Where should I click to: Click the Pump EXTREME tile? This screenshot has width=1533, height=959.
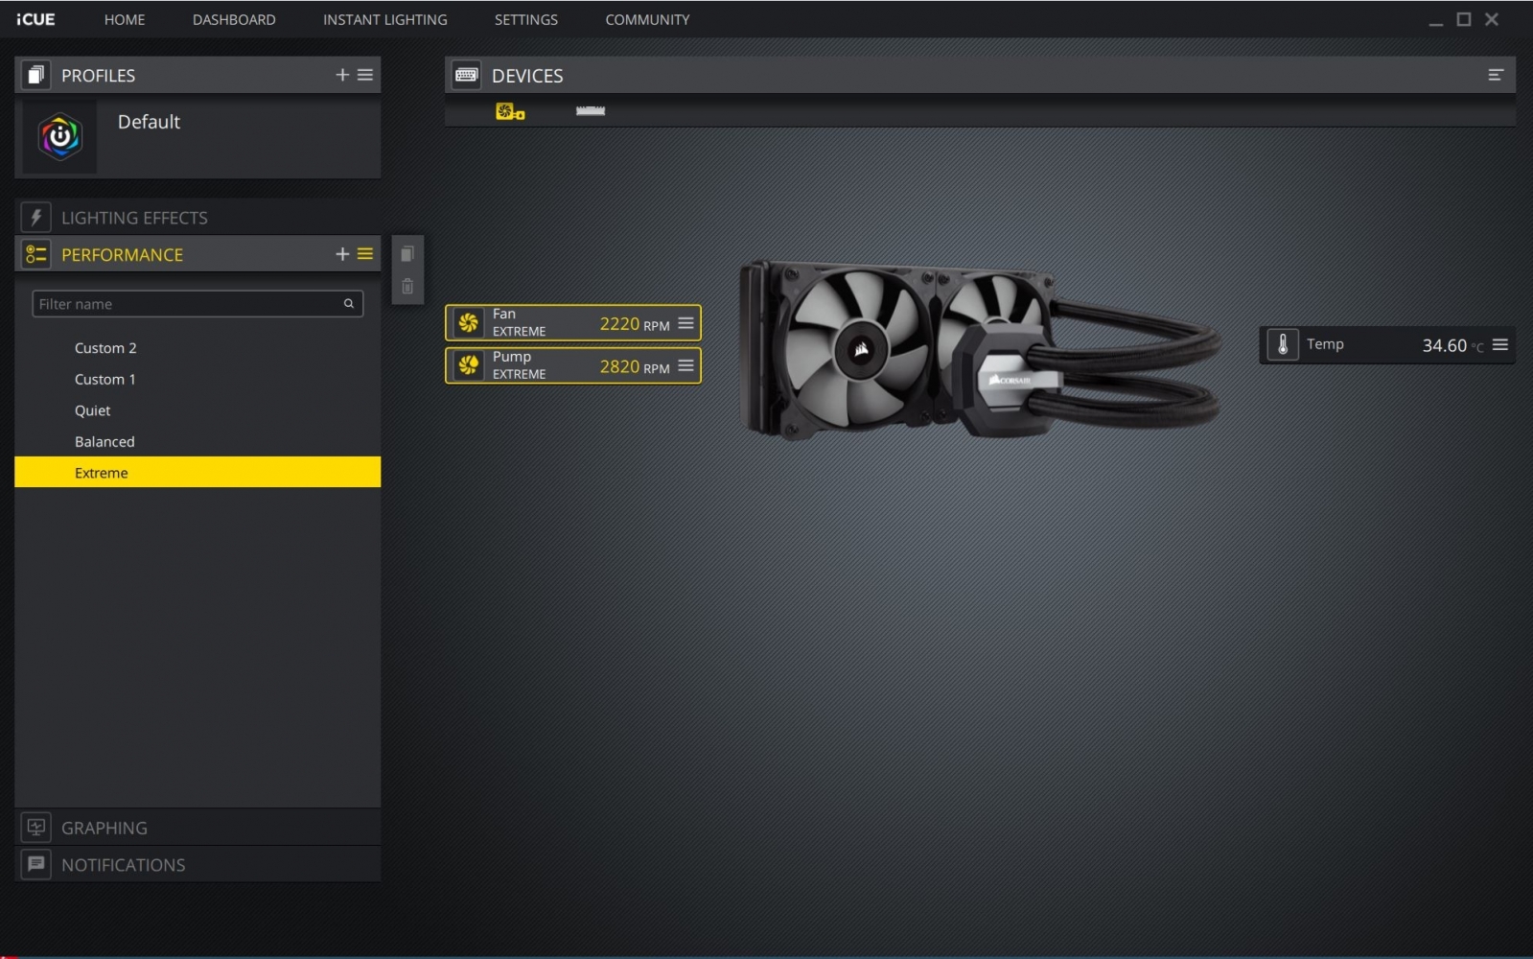[573, 365]
